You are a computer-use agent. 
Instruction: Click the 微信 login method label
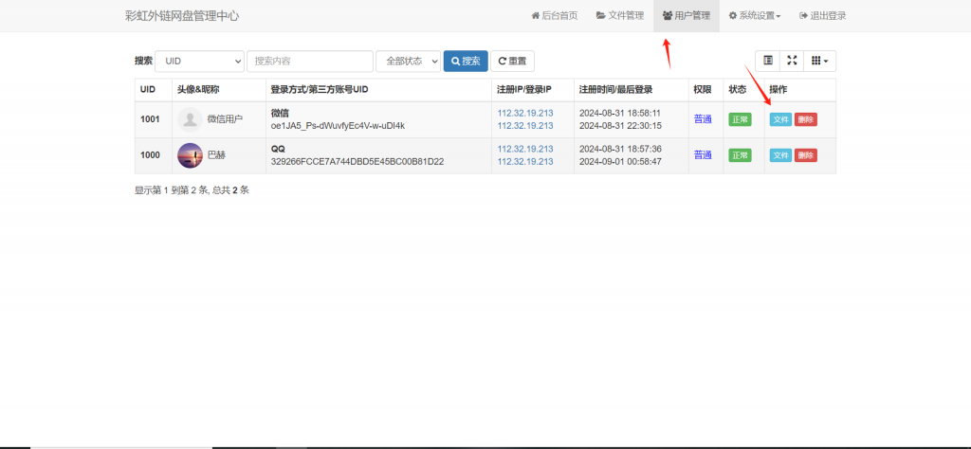click(x=280, y=113)
